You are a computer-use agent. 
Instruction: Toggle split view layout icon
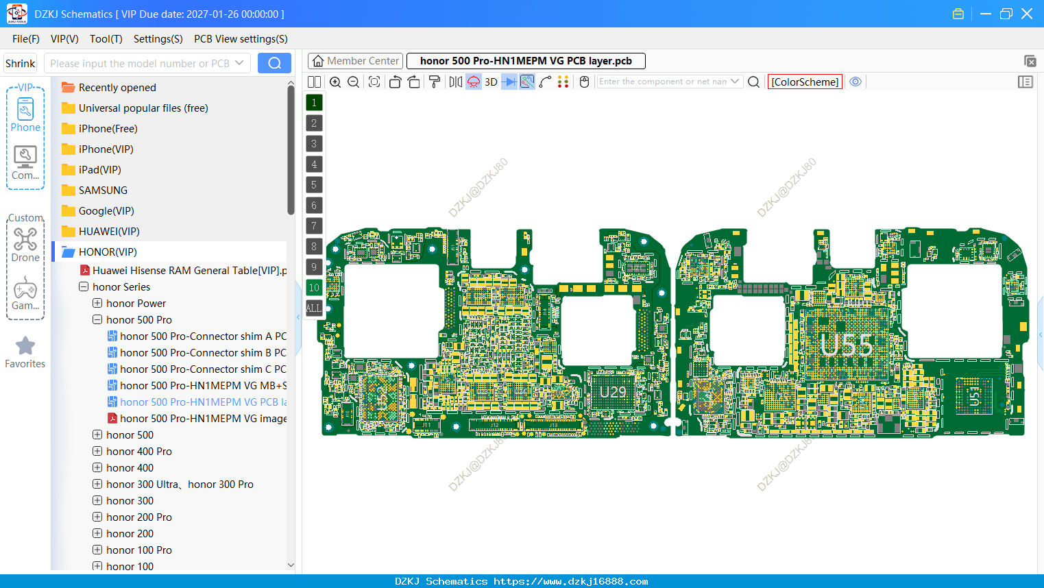pos(314,82)
